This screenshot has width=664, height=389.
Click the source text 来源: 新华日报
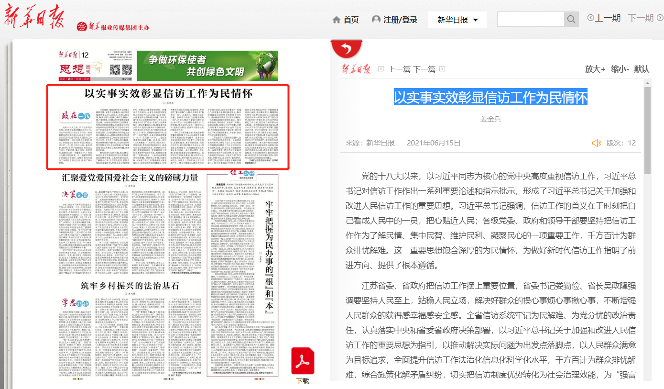click(370, 143)
